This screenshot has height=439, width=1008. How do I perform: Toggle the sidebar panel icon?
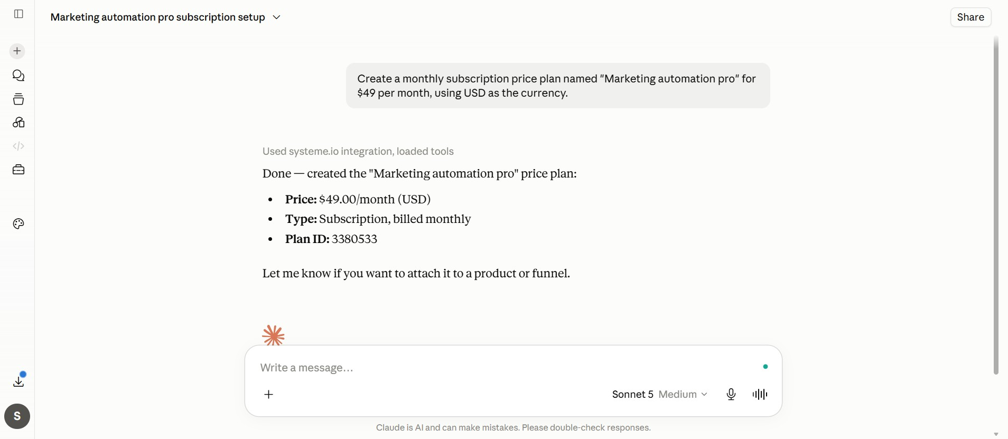click(x=18, y=14)
